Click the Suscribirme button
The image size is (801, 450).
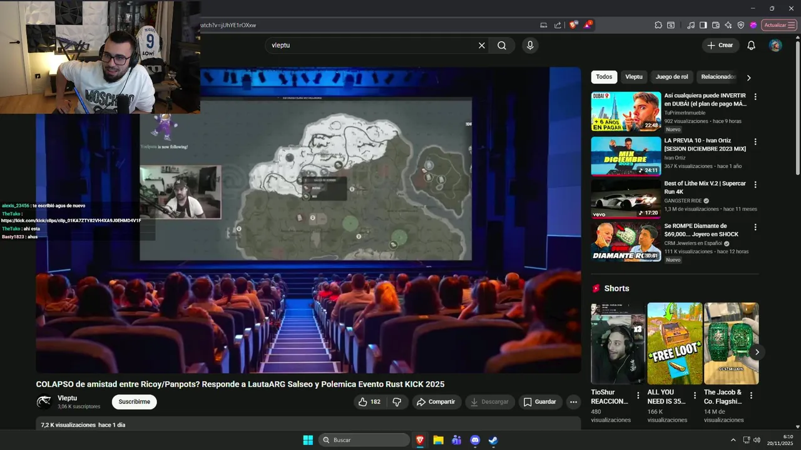[135, 402]
